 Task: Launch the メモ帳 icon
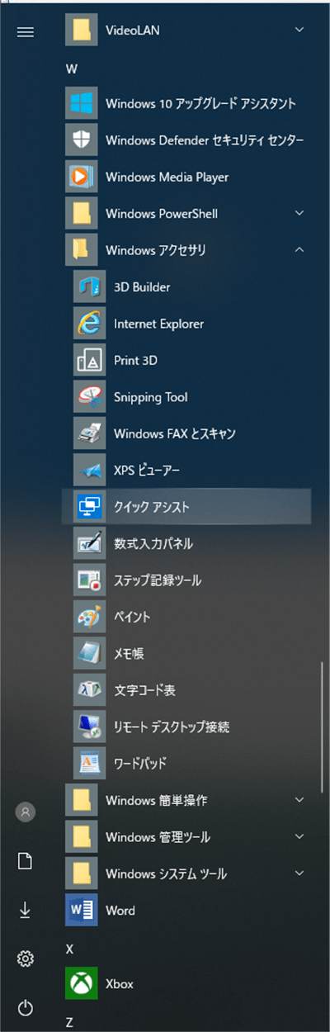pos(89,653)
